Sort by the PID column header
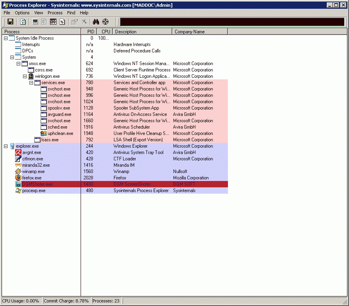Image resolution: width=349 pixels, height=306 pixels. coord(89,32)
